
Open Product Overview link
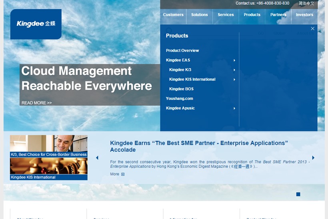pos(182,51)
